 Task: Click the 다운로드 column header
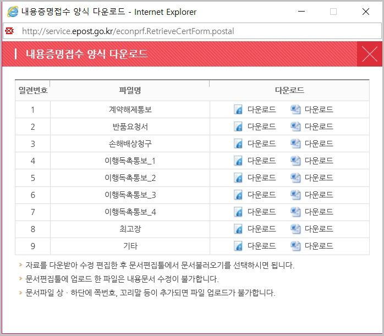point(289,90)
